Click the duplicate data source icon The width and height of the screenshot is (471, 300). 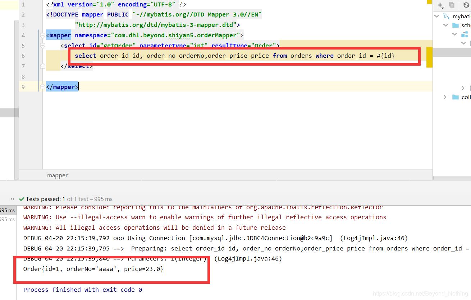click(452, 5)
